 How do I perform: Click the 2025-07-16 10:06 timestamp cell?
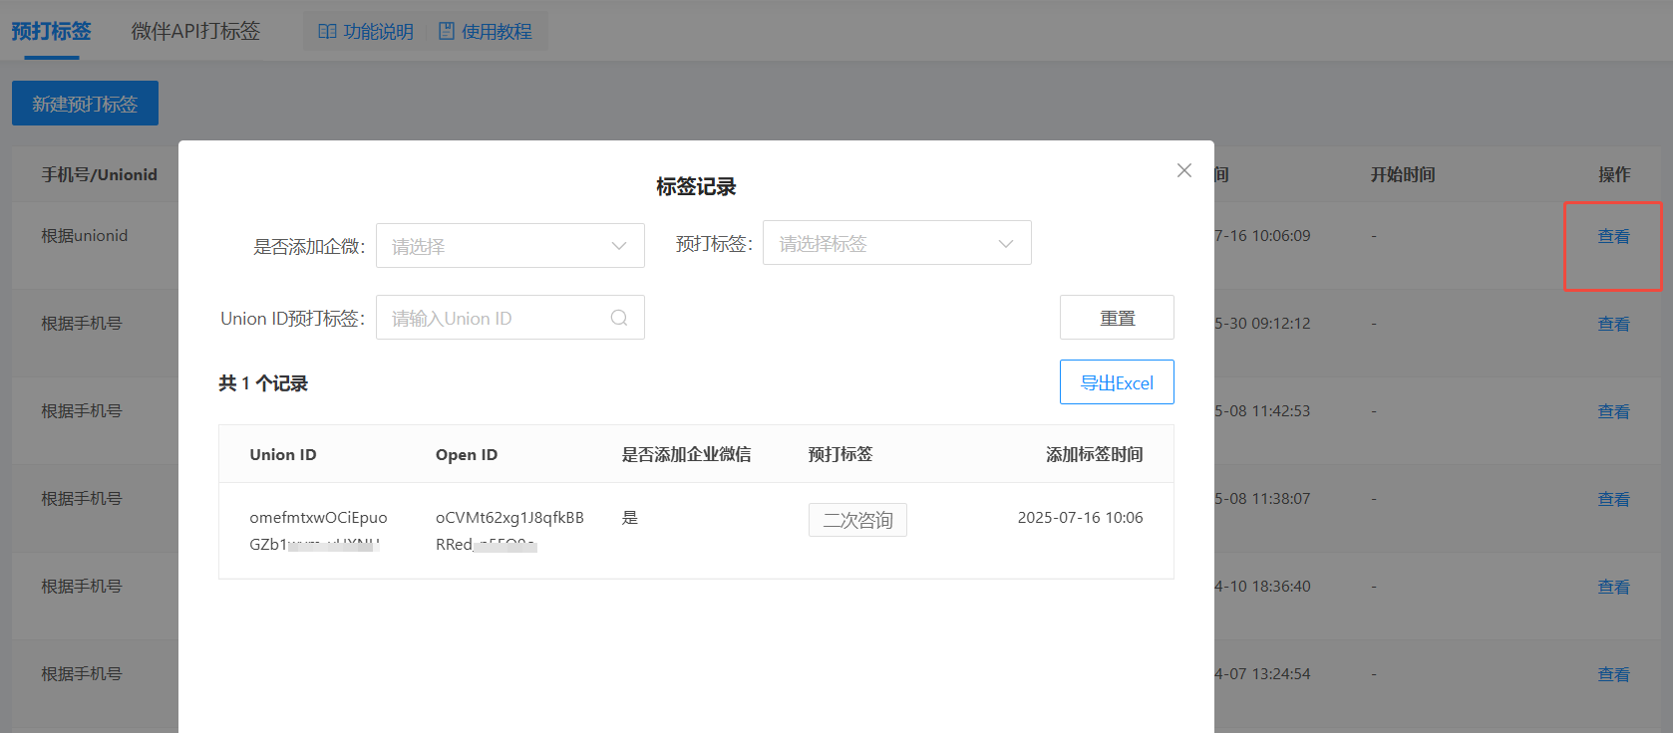1080,517
